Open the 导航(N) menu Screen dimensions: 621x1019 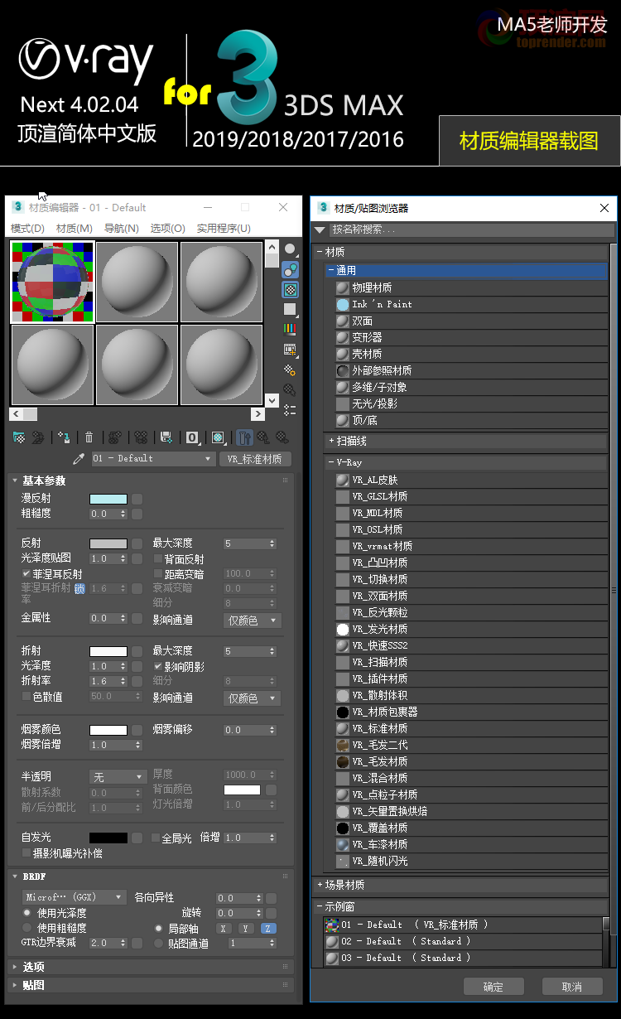point(122,229)
